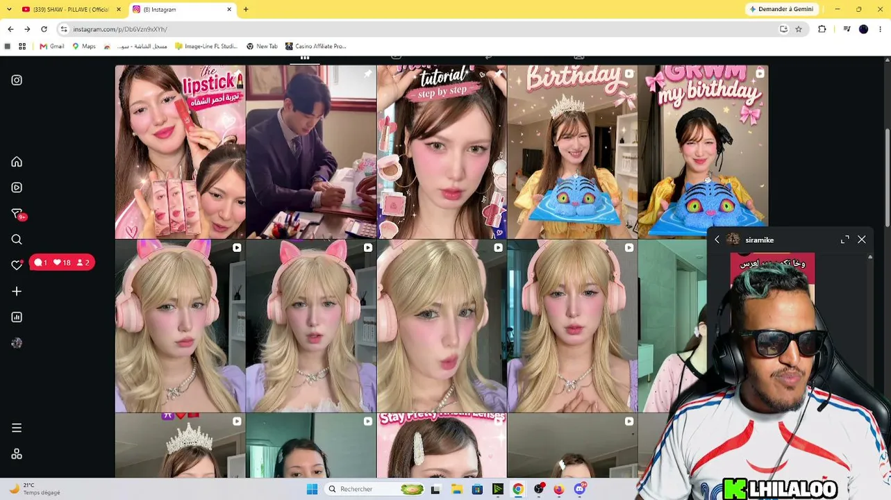
Task: Click the Demander à Gemini button
Action: (x=781, y=9)
